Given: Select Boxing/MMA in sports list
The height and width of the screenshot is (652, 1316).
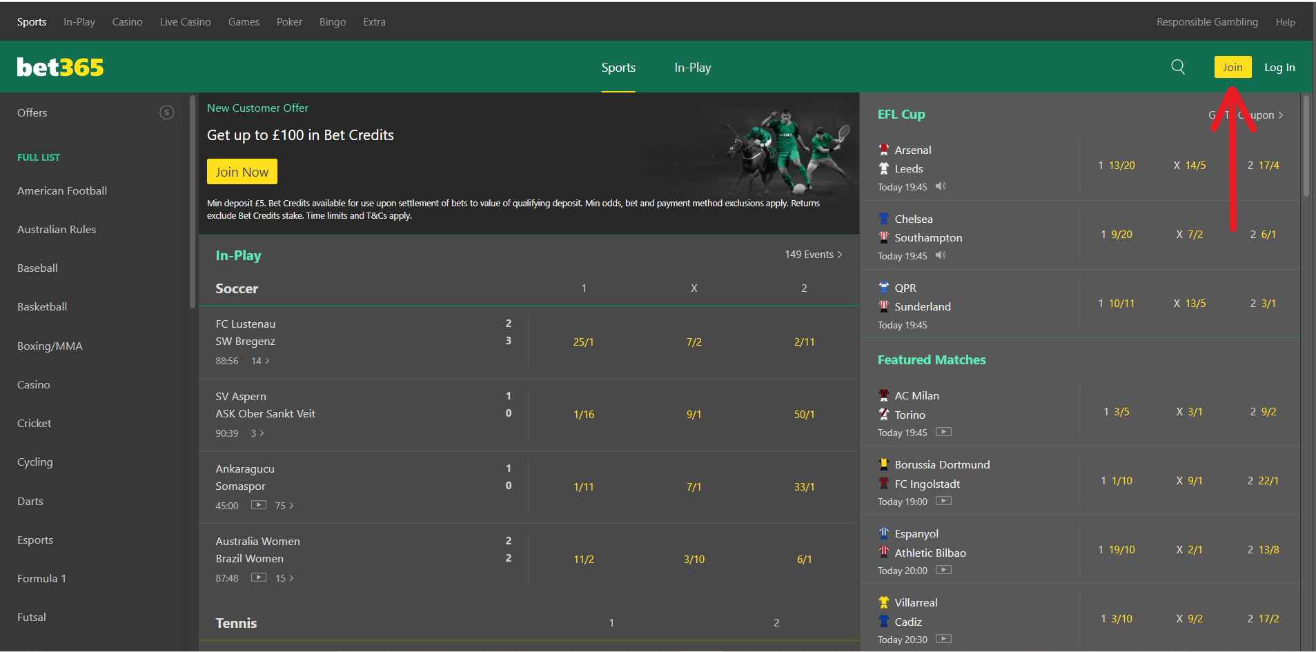Looking at the screenshot, I should 50,346.
